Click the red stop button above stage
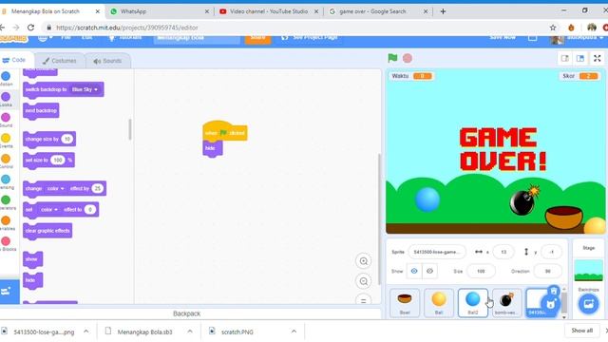 [408, 58]
